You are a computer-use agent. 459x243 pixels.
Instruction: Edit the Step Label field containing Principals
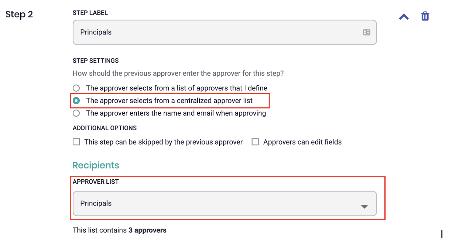tap(225, 32)
